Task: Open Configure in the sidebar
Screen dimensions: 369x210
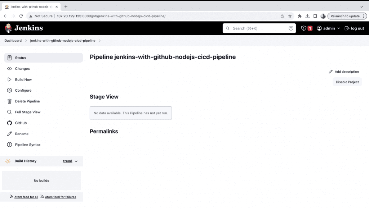Action: 44,90
